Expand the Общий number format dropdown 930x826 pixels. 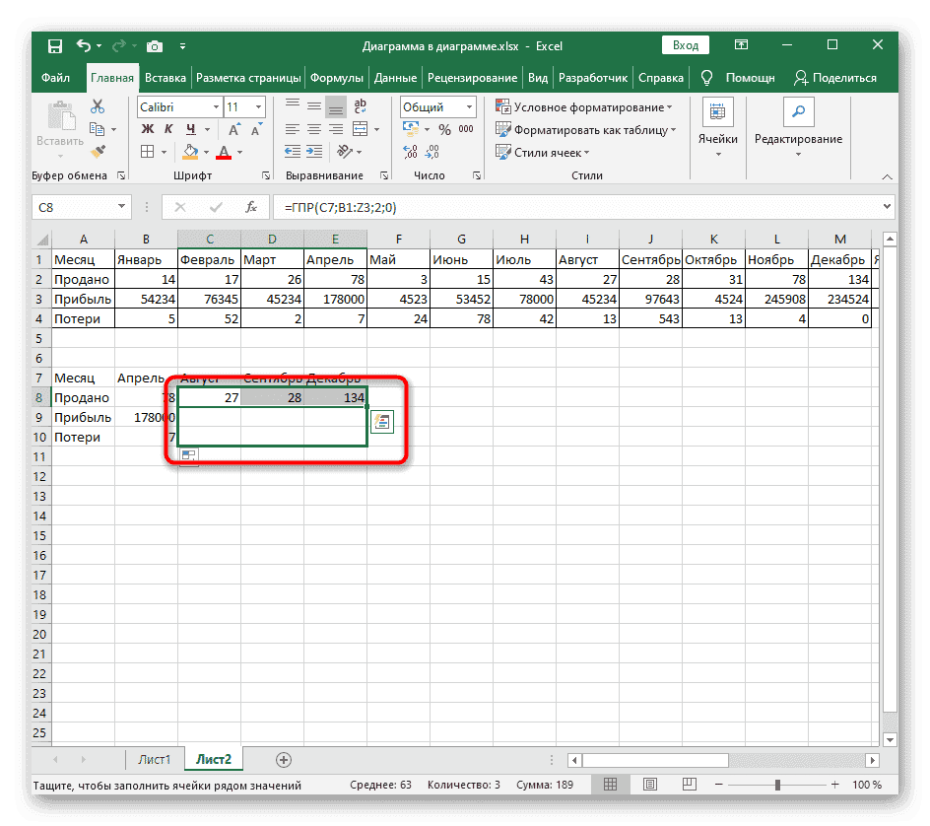pos(437,107)
